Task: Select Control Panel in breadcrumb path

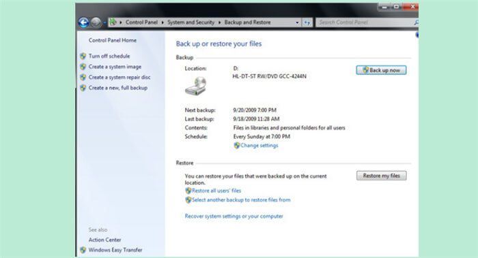Action: [x=141, y=22]
